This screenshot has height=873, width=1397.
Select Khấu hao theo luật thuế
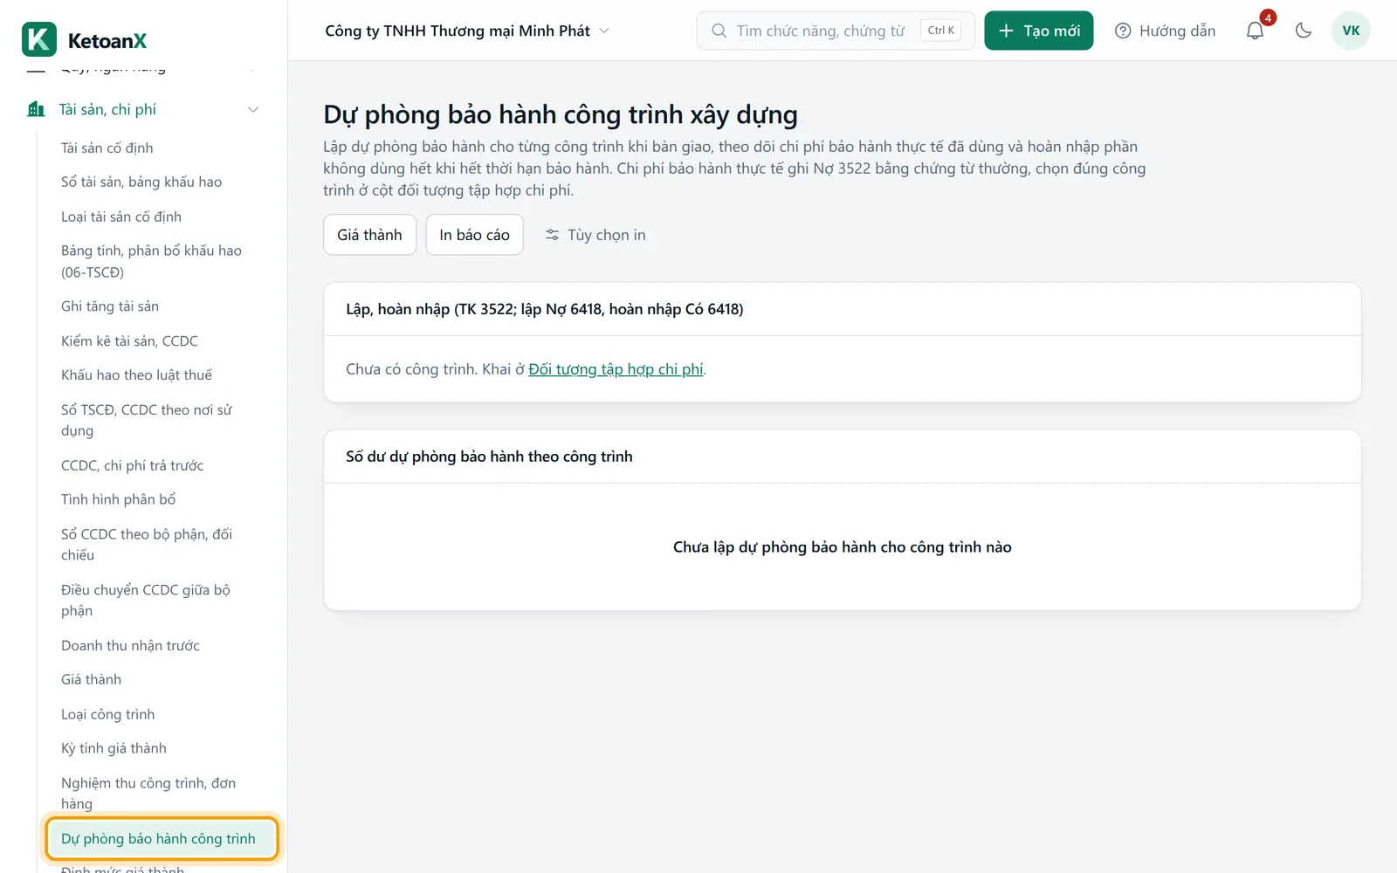click(x=136, y=375)
